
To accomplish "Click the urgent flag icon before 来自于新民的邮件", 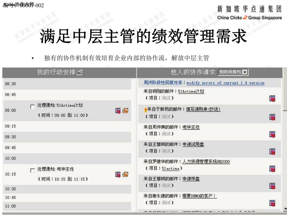I will click(x=145, y=110).
